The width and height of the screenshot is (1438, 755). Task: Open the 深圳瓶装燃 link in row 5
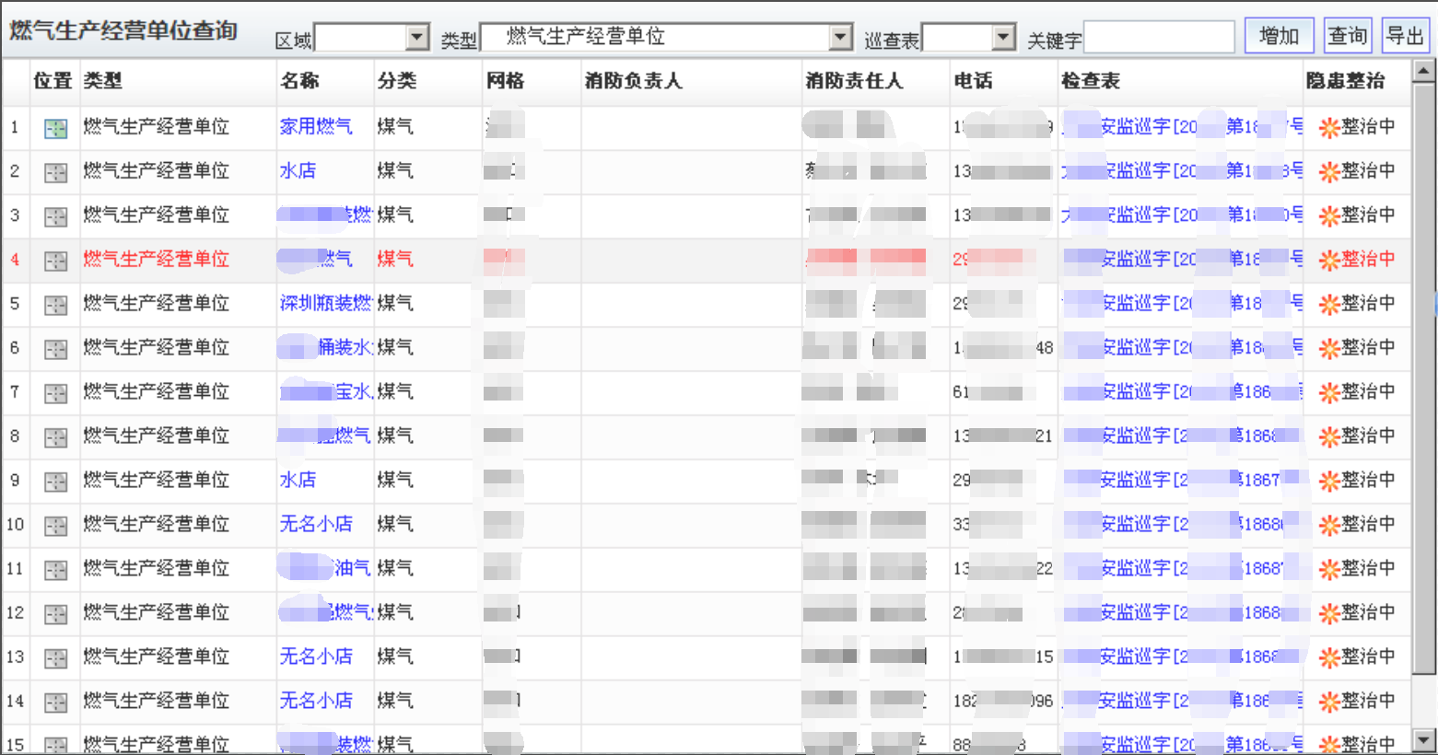[x=325, y=303]
